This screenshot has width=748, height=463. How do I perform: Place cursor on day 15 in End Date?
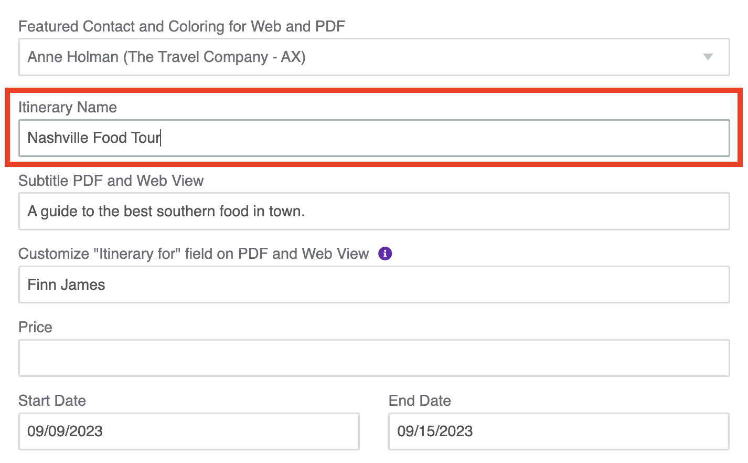click(429, 432)
